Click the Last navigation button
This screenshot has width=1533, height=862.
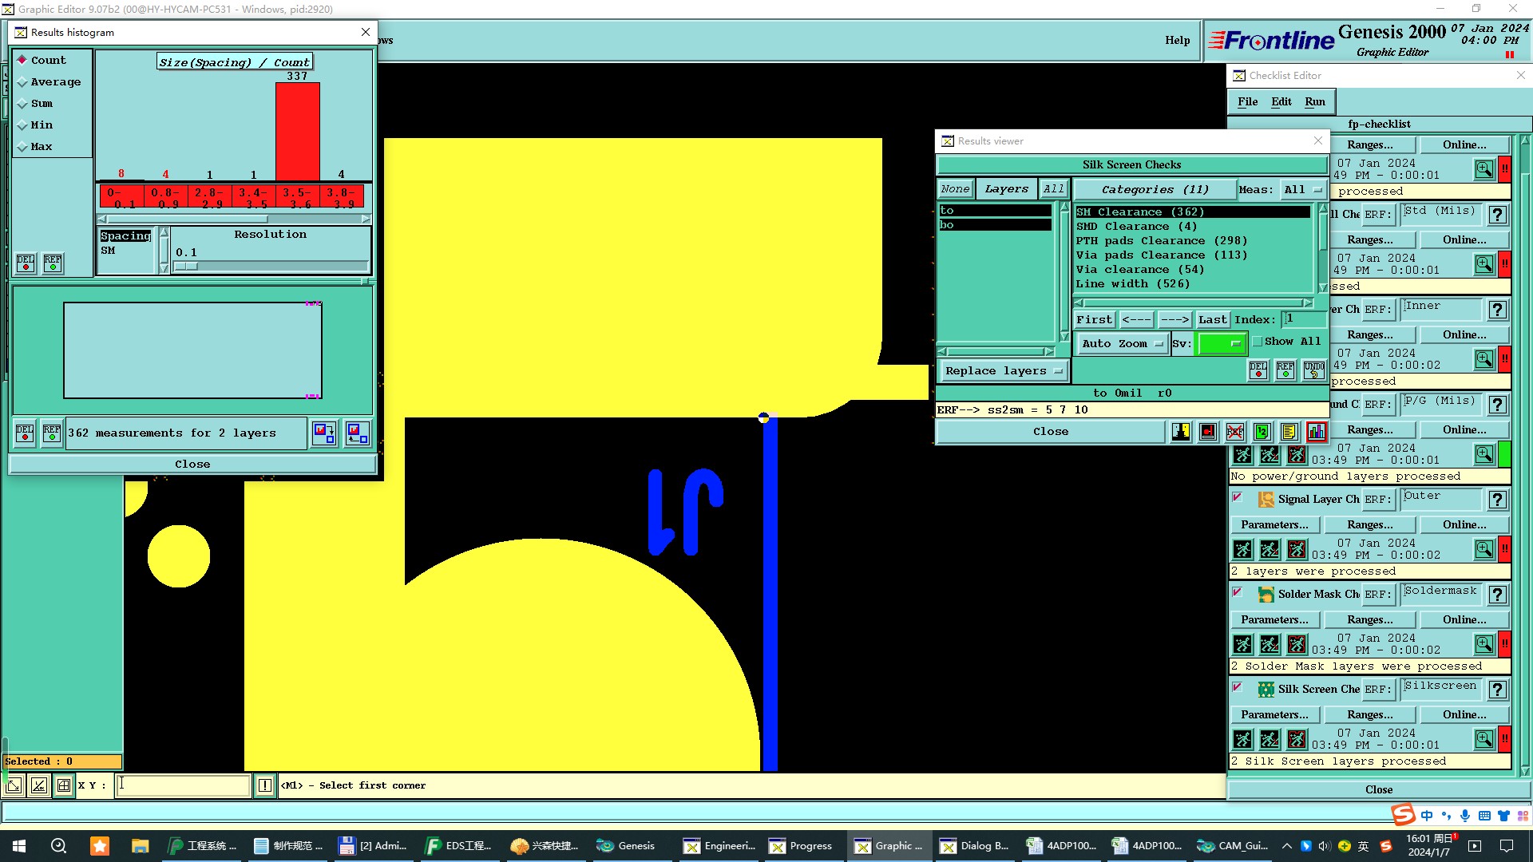(1212, 320)
